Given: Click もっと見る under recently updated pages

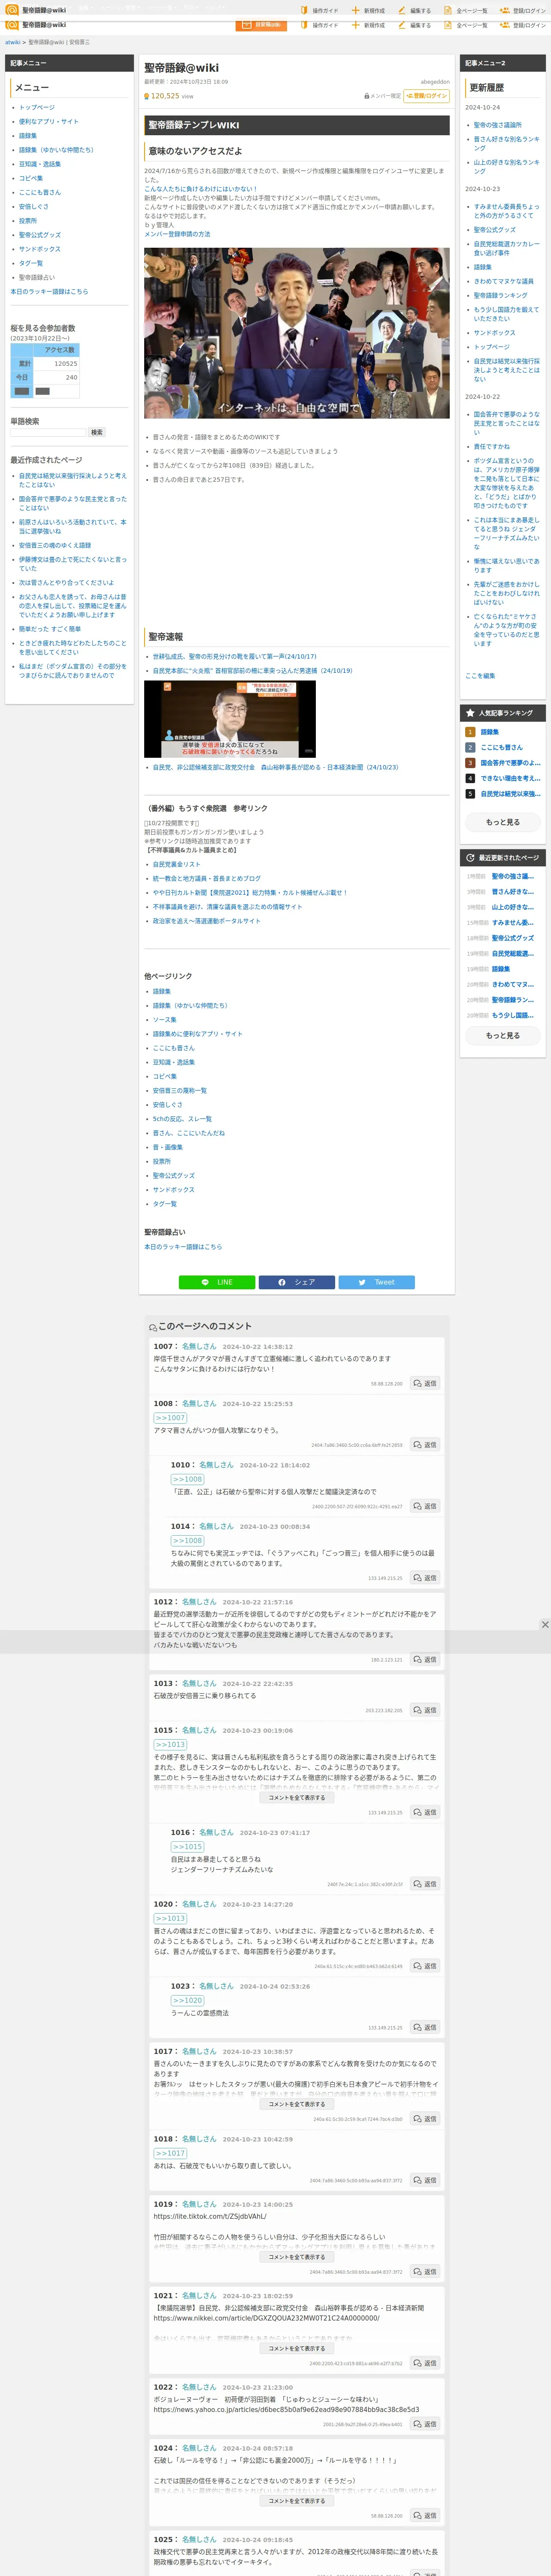Looking at the screenshot, I should pos(503,1035).
